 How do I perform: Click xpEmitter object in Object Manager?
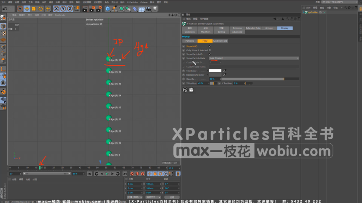313,12
